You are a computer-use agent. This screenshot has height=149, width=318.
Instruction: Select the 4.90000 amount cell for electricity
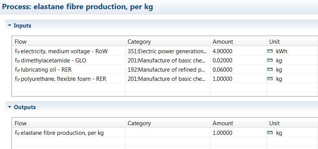coord(238,51)
